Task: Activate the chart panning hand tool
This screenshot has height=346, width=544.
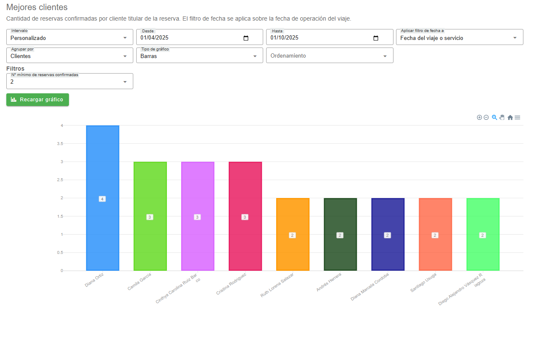Action: [x=502, y=118]
